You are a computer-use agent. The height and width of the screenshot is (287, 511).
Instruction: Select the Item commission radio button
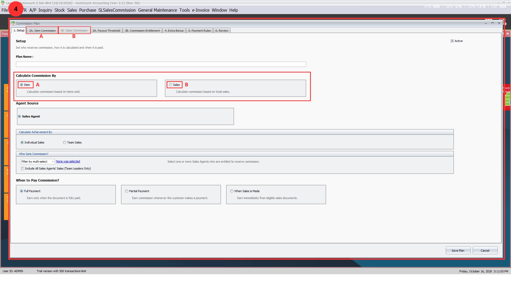pos(22,85)
